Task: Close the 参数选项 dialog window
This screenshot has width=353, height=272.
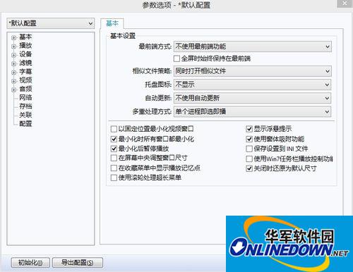Action: click(345, 4)
